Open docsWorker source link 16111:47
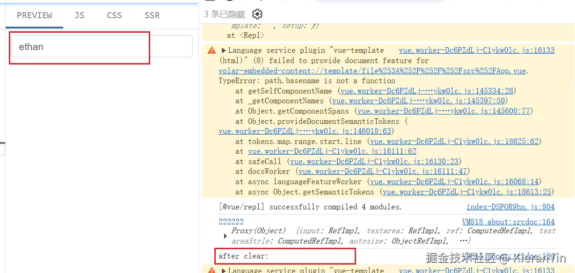The width and height of the screenshot is (575, 273). click(383, 172)
